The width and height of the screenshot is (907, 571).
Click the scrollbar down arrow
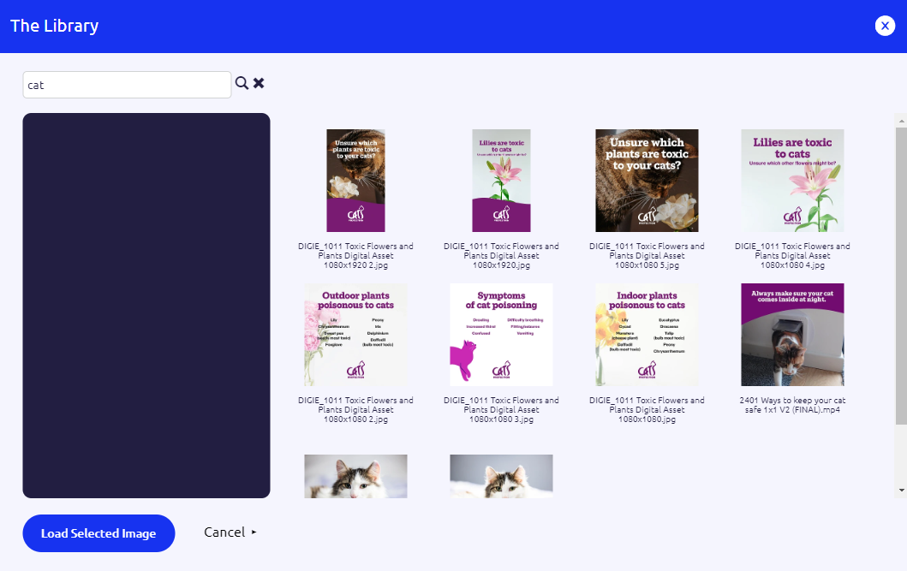[x=900, y=490]
